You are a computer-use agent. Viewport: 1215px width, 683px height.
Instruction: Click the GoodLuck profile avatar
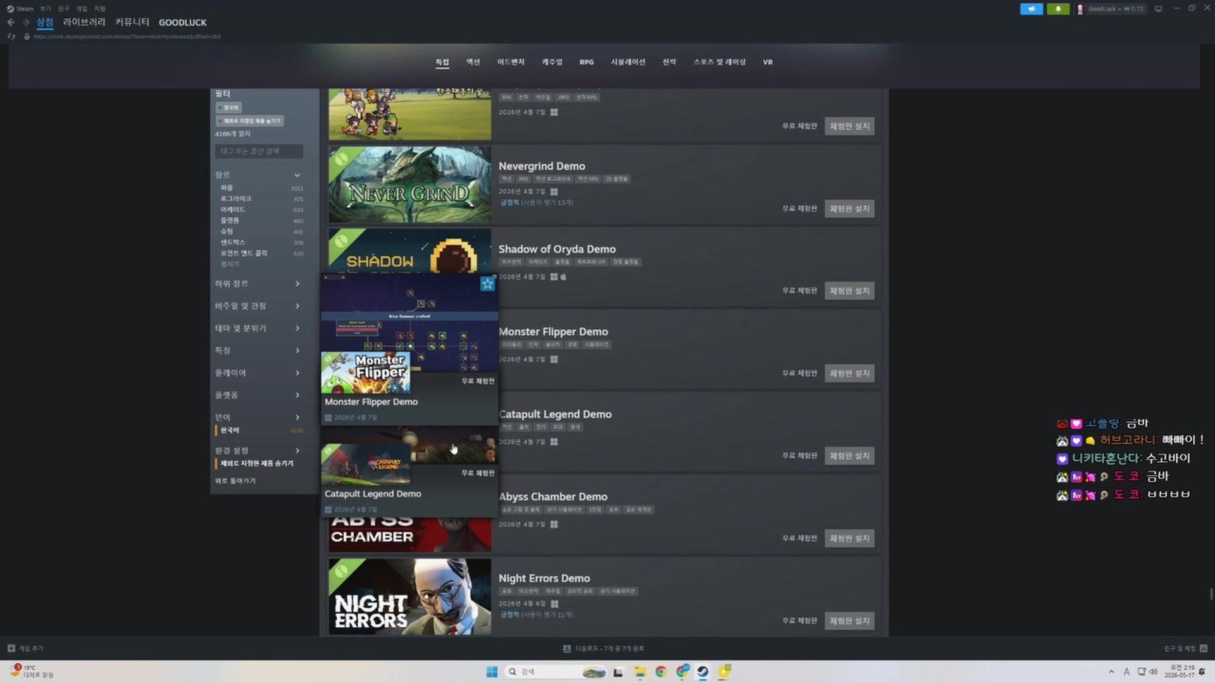(x=1080, y=9)
